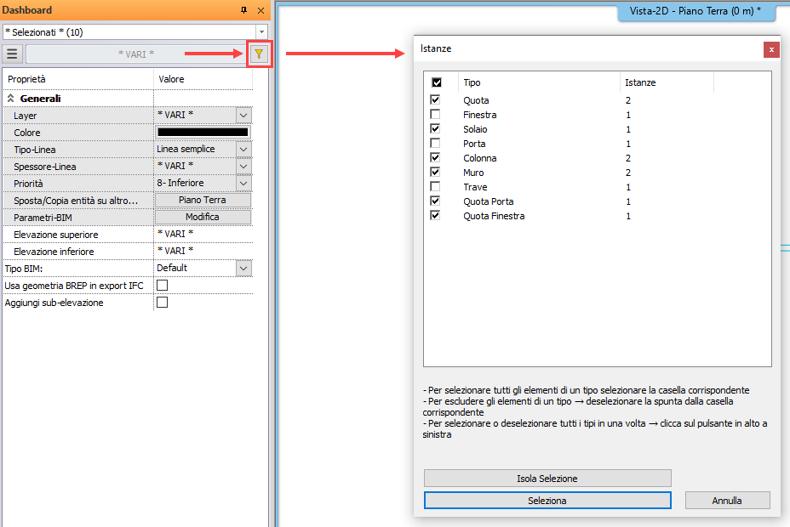Click the VARI type selector field

(x=136, y=54)
